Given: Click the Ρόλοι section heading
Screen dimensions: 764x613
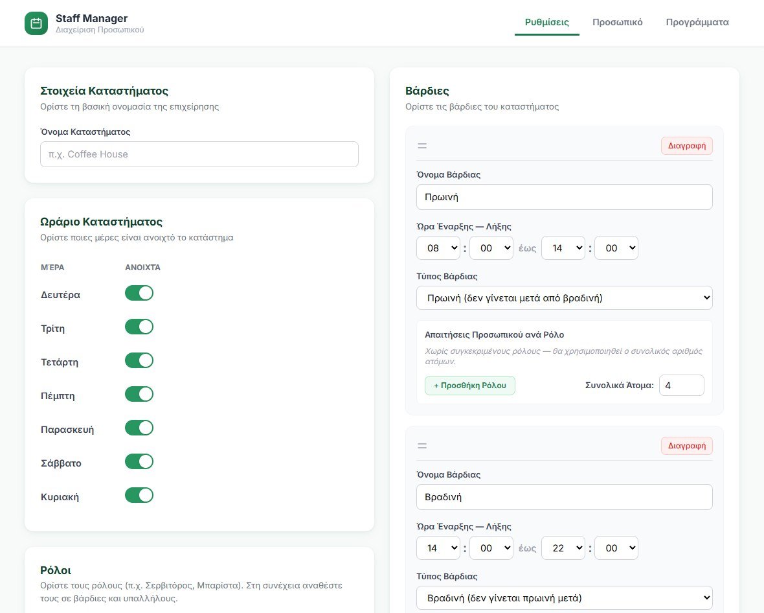Looking at the screenshot, I should [x=56, y=570].
